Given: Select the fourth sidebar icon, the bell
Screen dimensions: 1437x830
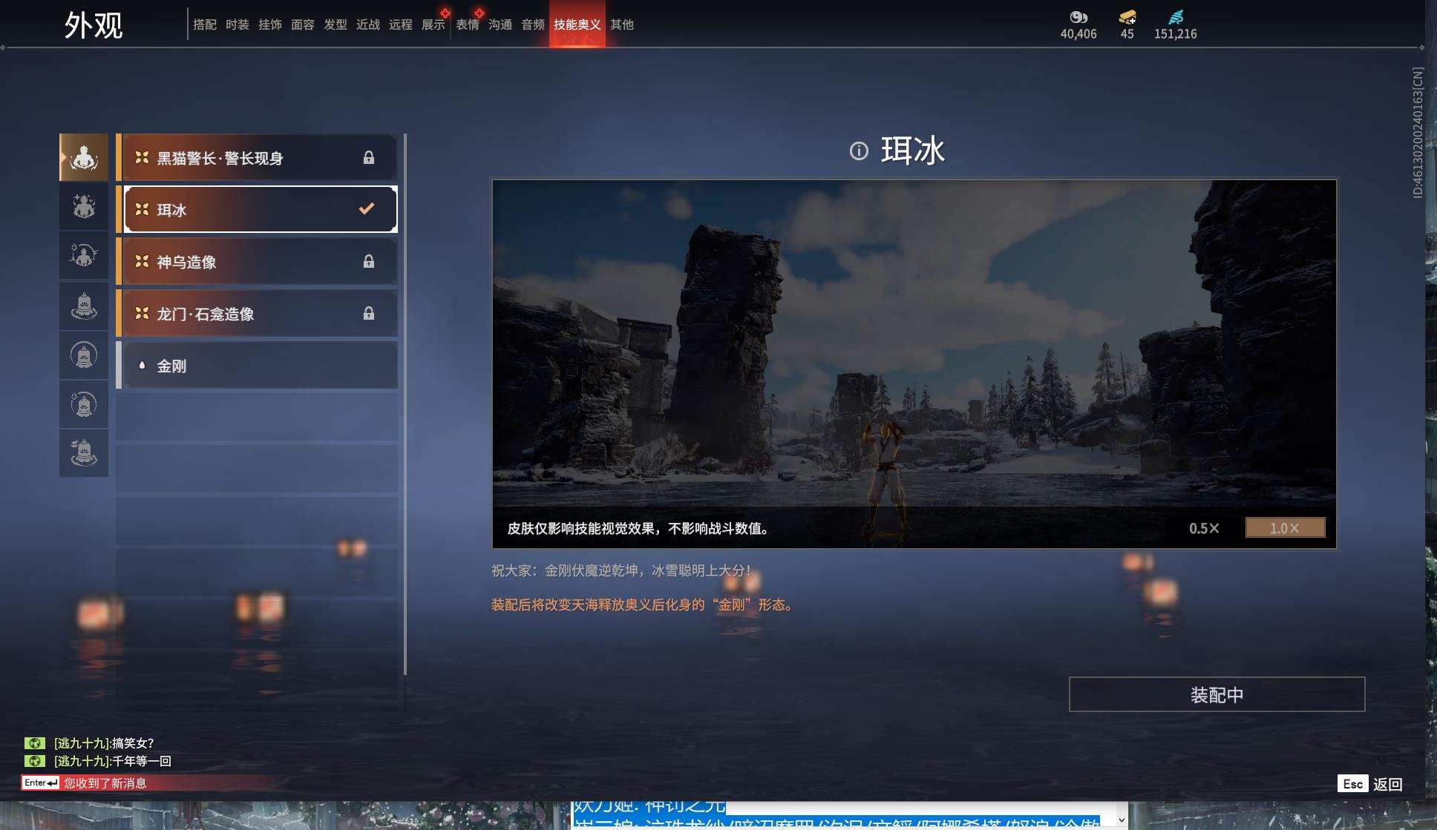Looking at the screenshot, I should click(x=84, y=306).
